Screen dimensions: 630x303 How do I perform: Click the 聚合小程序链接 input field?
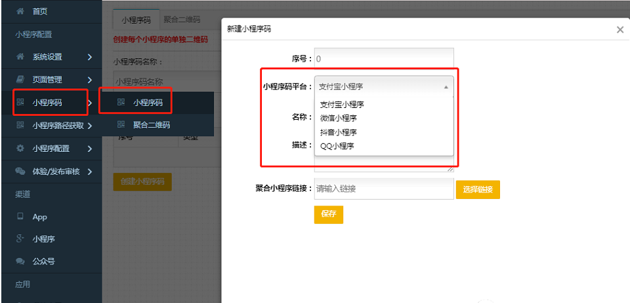[x=384, y=189]
